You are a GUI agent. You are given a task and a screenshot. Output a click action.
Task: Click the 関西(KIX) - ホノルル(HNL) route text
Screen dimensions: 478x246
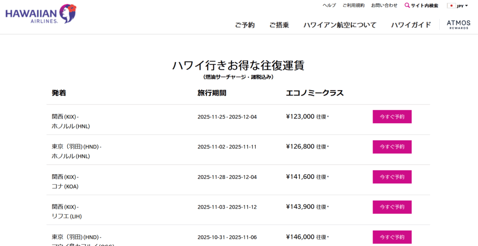point(71,121)
